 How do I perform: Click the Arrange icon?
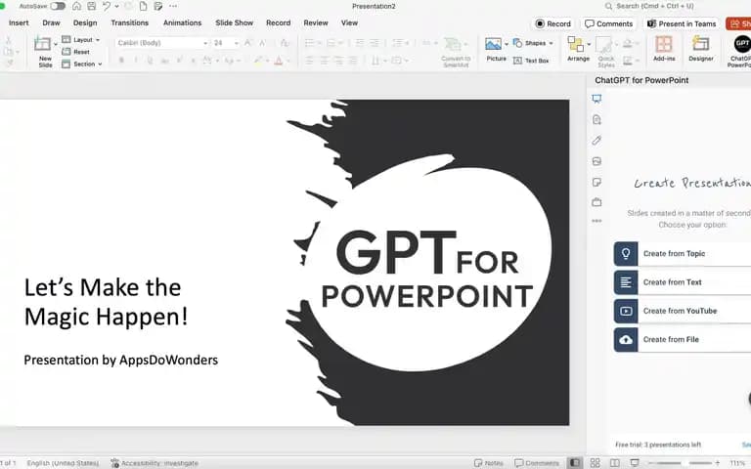click(x=575, y=45)
